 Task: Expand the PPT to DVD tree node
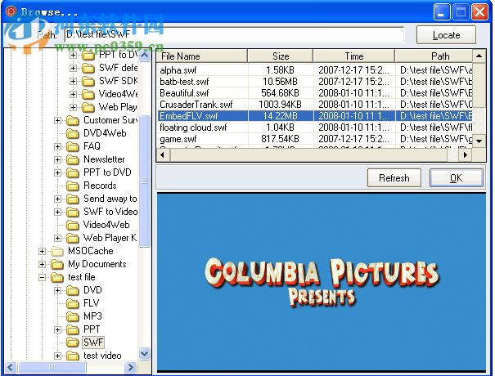pyautogui.click(x=57, y=172)
